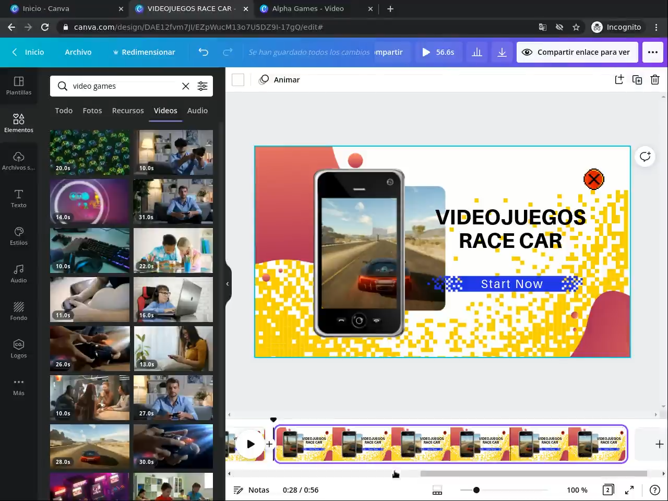The height and width of the screenshot is (501, 668).
Task: Click the download icon in top bar
Action: [x=502, y=52]
